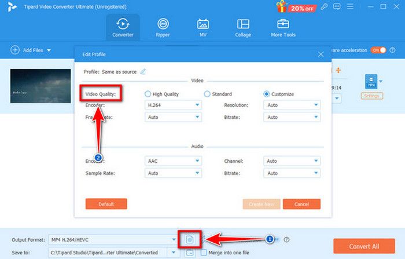Click the 20% OFF gift promotion icon

click(x=296, y=7)
